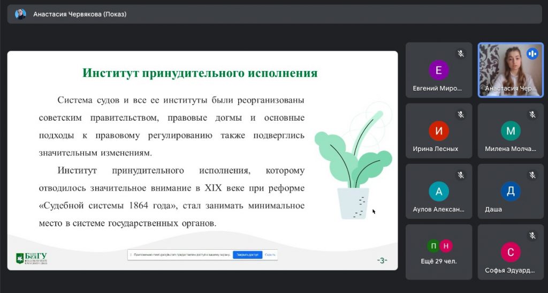Click the blue Закрыть доступ button
The height and width of the screenshot is (293, 548).
tap(247, 255)
